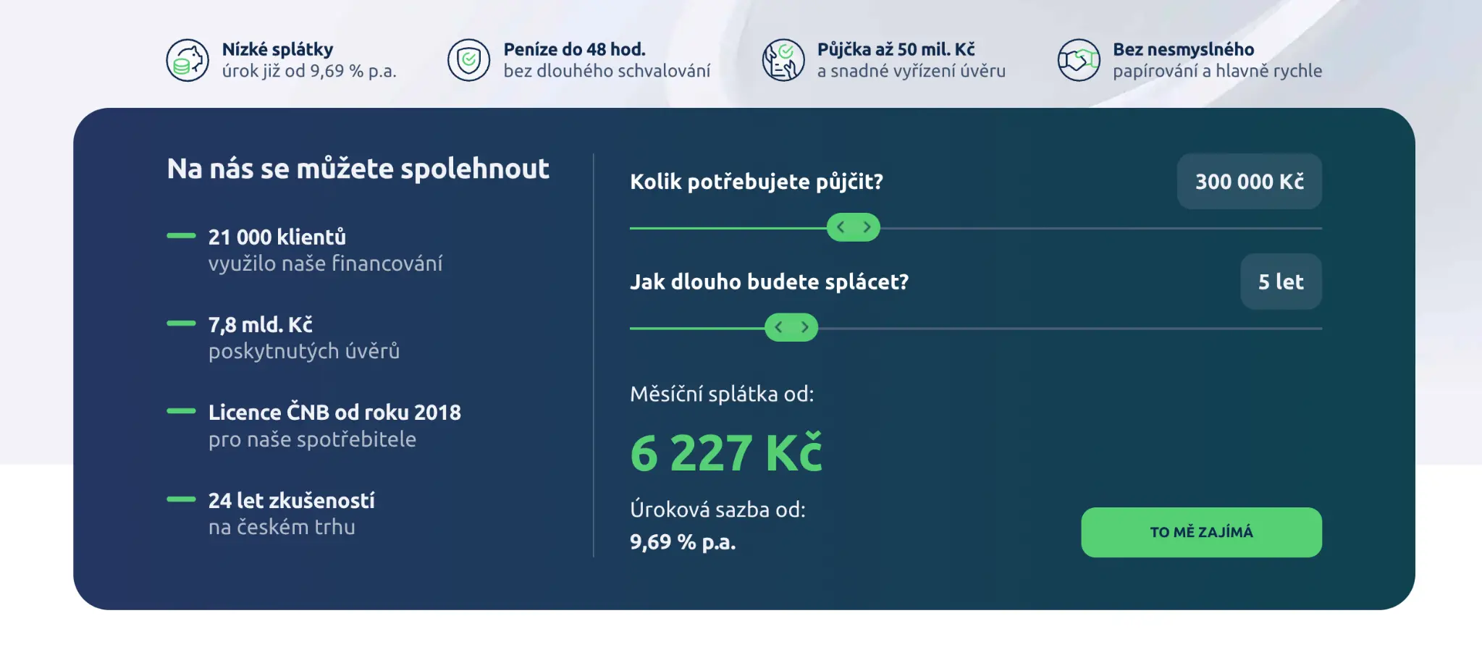The image size is (1482, 663).
Task: Click the interest rate text 9,69 % p.a.
Action: click(x=683, y=540)
